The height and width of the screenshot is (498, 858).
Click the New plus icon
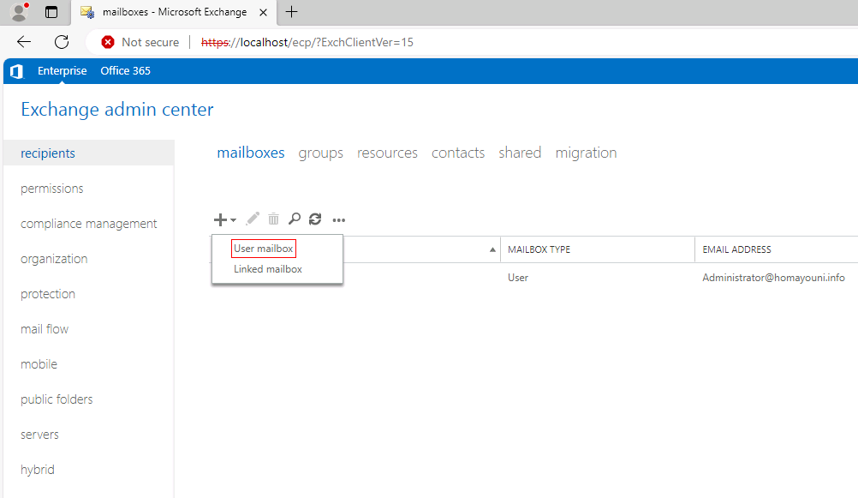pos(220,219)
